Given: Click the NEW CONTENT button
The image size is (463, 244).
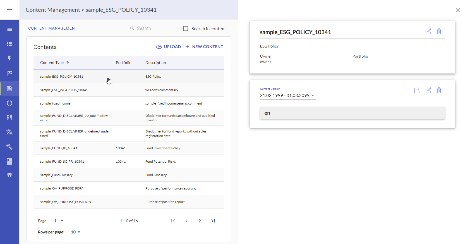Looking at the screenshot, I should (x=204, y=47).
